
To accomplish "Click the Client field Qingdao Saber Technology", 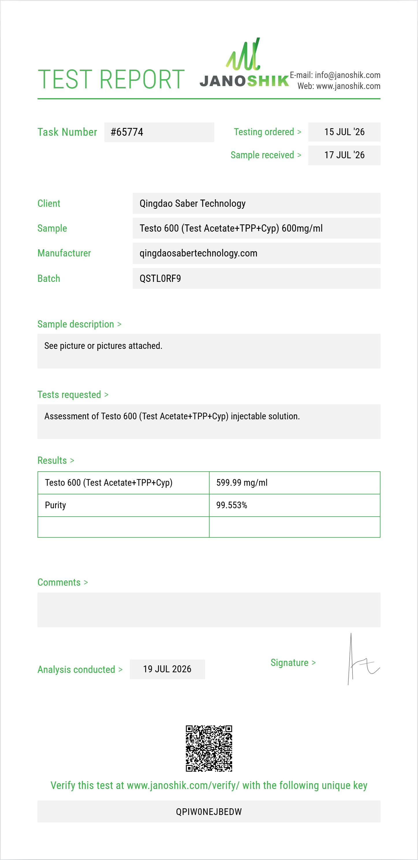I will coord(256,203).
